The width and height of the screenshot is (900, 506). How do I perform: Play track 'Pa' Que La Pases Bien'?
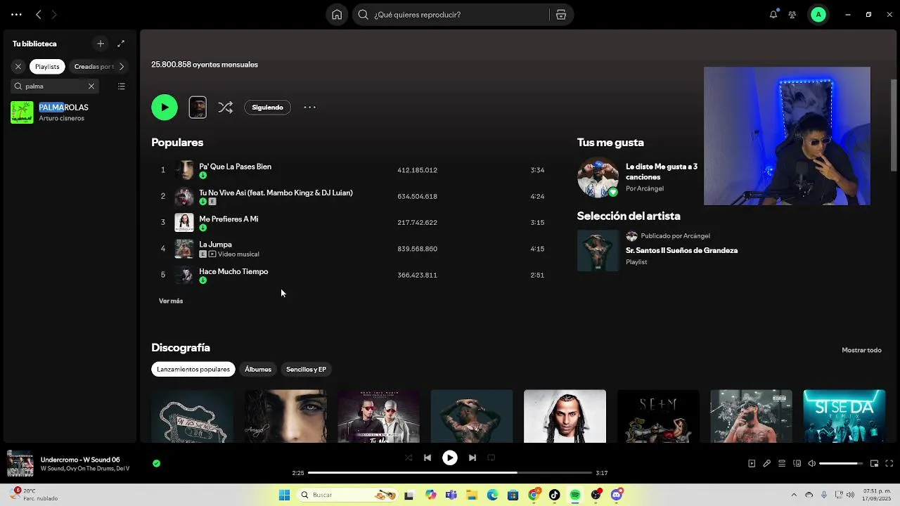pos(235,167)
